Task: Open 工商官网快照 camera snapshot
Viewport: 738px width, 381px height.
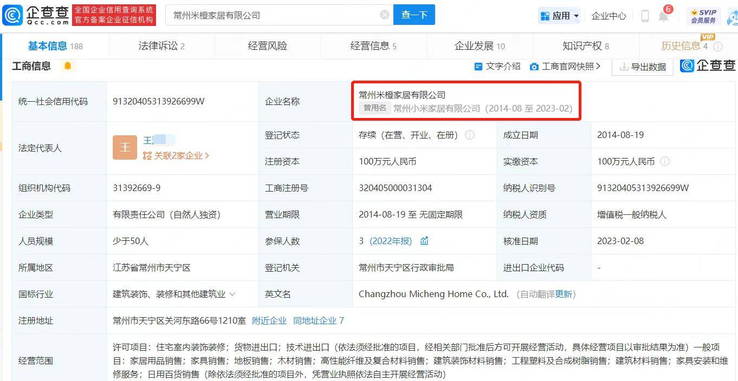Action: 566,67
